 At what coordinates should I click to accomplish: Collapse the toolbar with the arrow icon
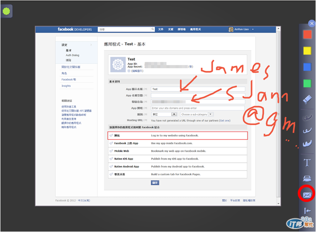(307, 211)
